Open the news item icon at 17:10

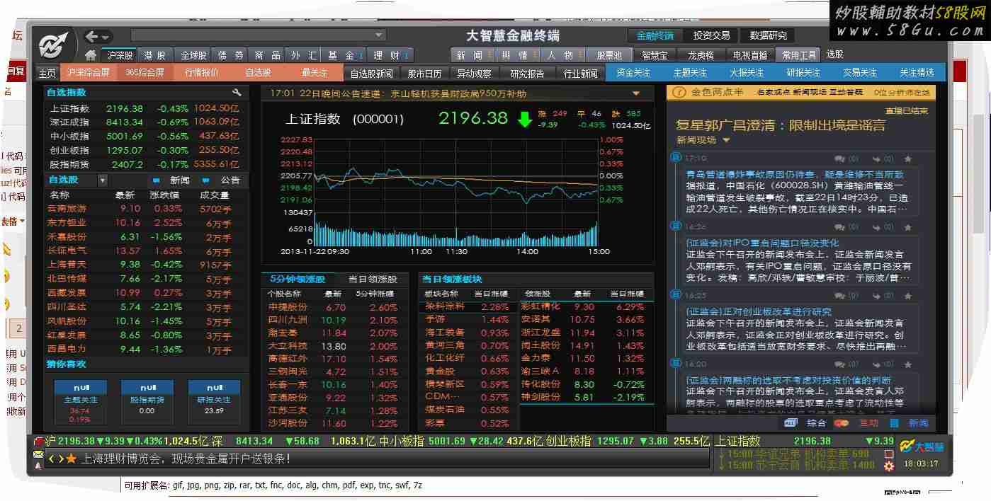pyautogui.click(x=676, y=158)
